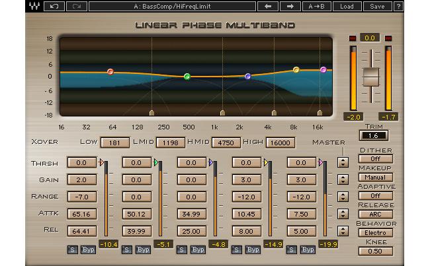Screen dimensions: 430x266
Task: Click the redo arrow button
Action: pos(76,7)
